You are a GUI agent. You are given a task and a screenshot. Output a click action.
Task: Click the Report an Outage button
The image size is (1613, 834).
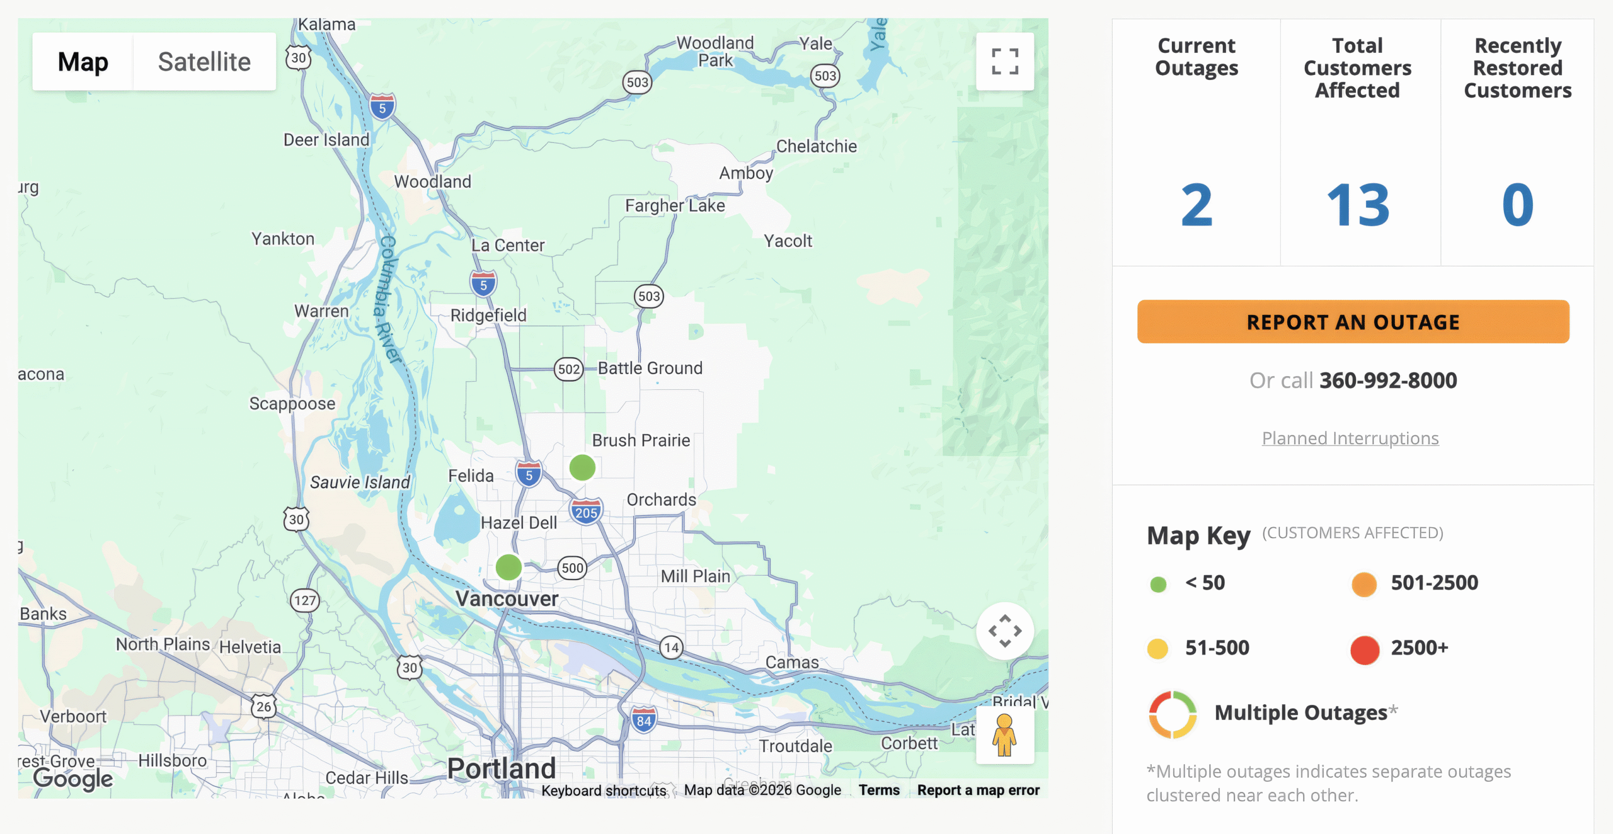coord(1353,322)
